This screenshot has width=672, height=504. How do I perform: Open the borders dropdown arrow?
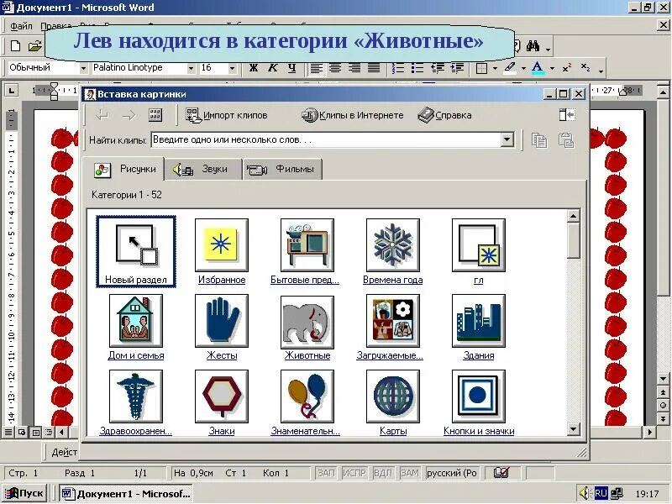[495, 68]
